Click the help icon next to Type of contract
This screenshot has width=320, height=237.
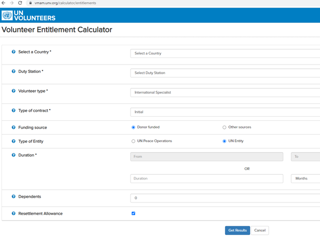coord(13,110)
